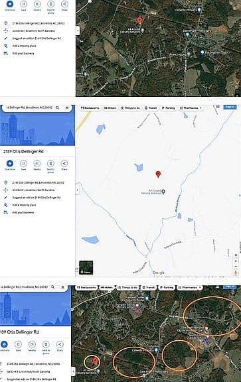The height and width of the screenshot is (382, 241).
Task: Click Sign in on the orange-circled satellite map
Action: pos(230,286)
